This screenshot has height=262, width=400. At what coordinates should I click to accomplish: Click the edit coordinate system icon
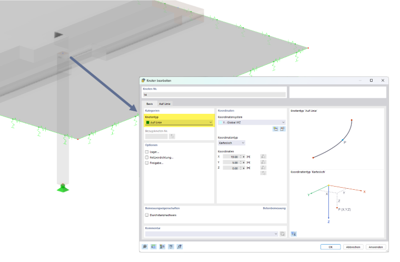[x=283, y=129]
